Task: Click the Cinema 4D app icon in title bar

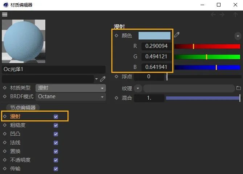Action: 6,5
